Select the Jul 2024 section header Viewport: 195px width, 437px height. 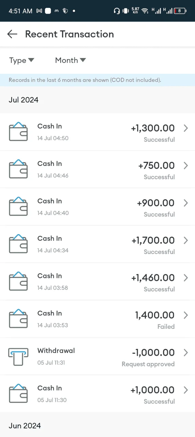(x=24, y=100)
